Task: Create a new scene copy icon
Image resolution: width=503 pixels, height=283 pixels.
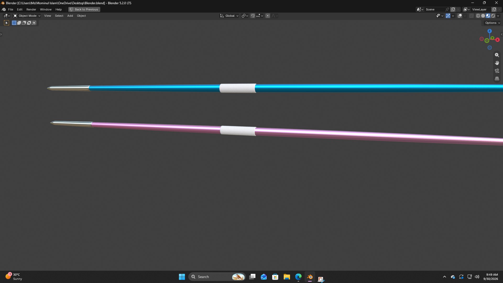Action: [453, 9]
